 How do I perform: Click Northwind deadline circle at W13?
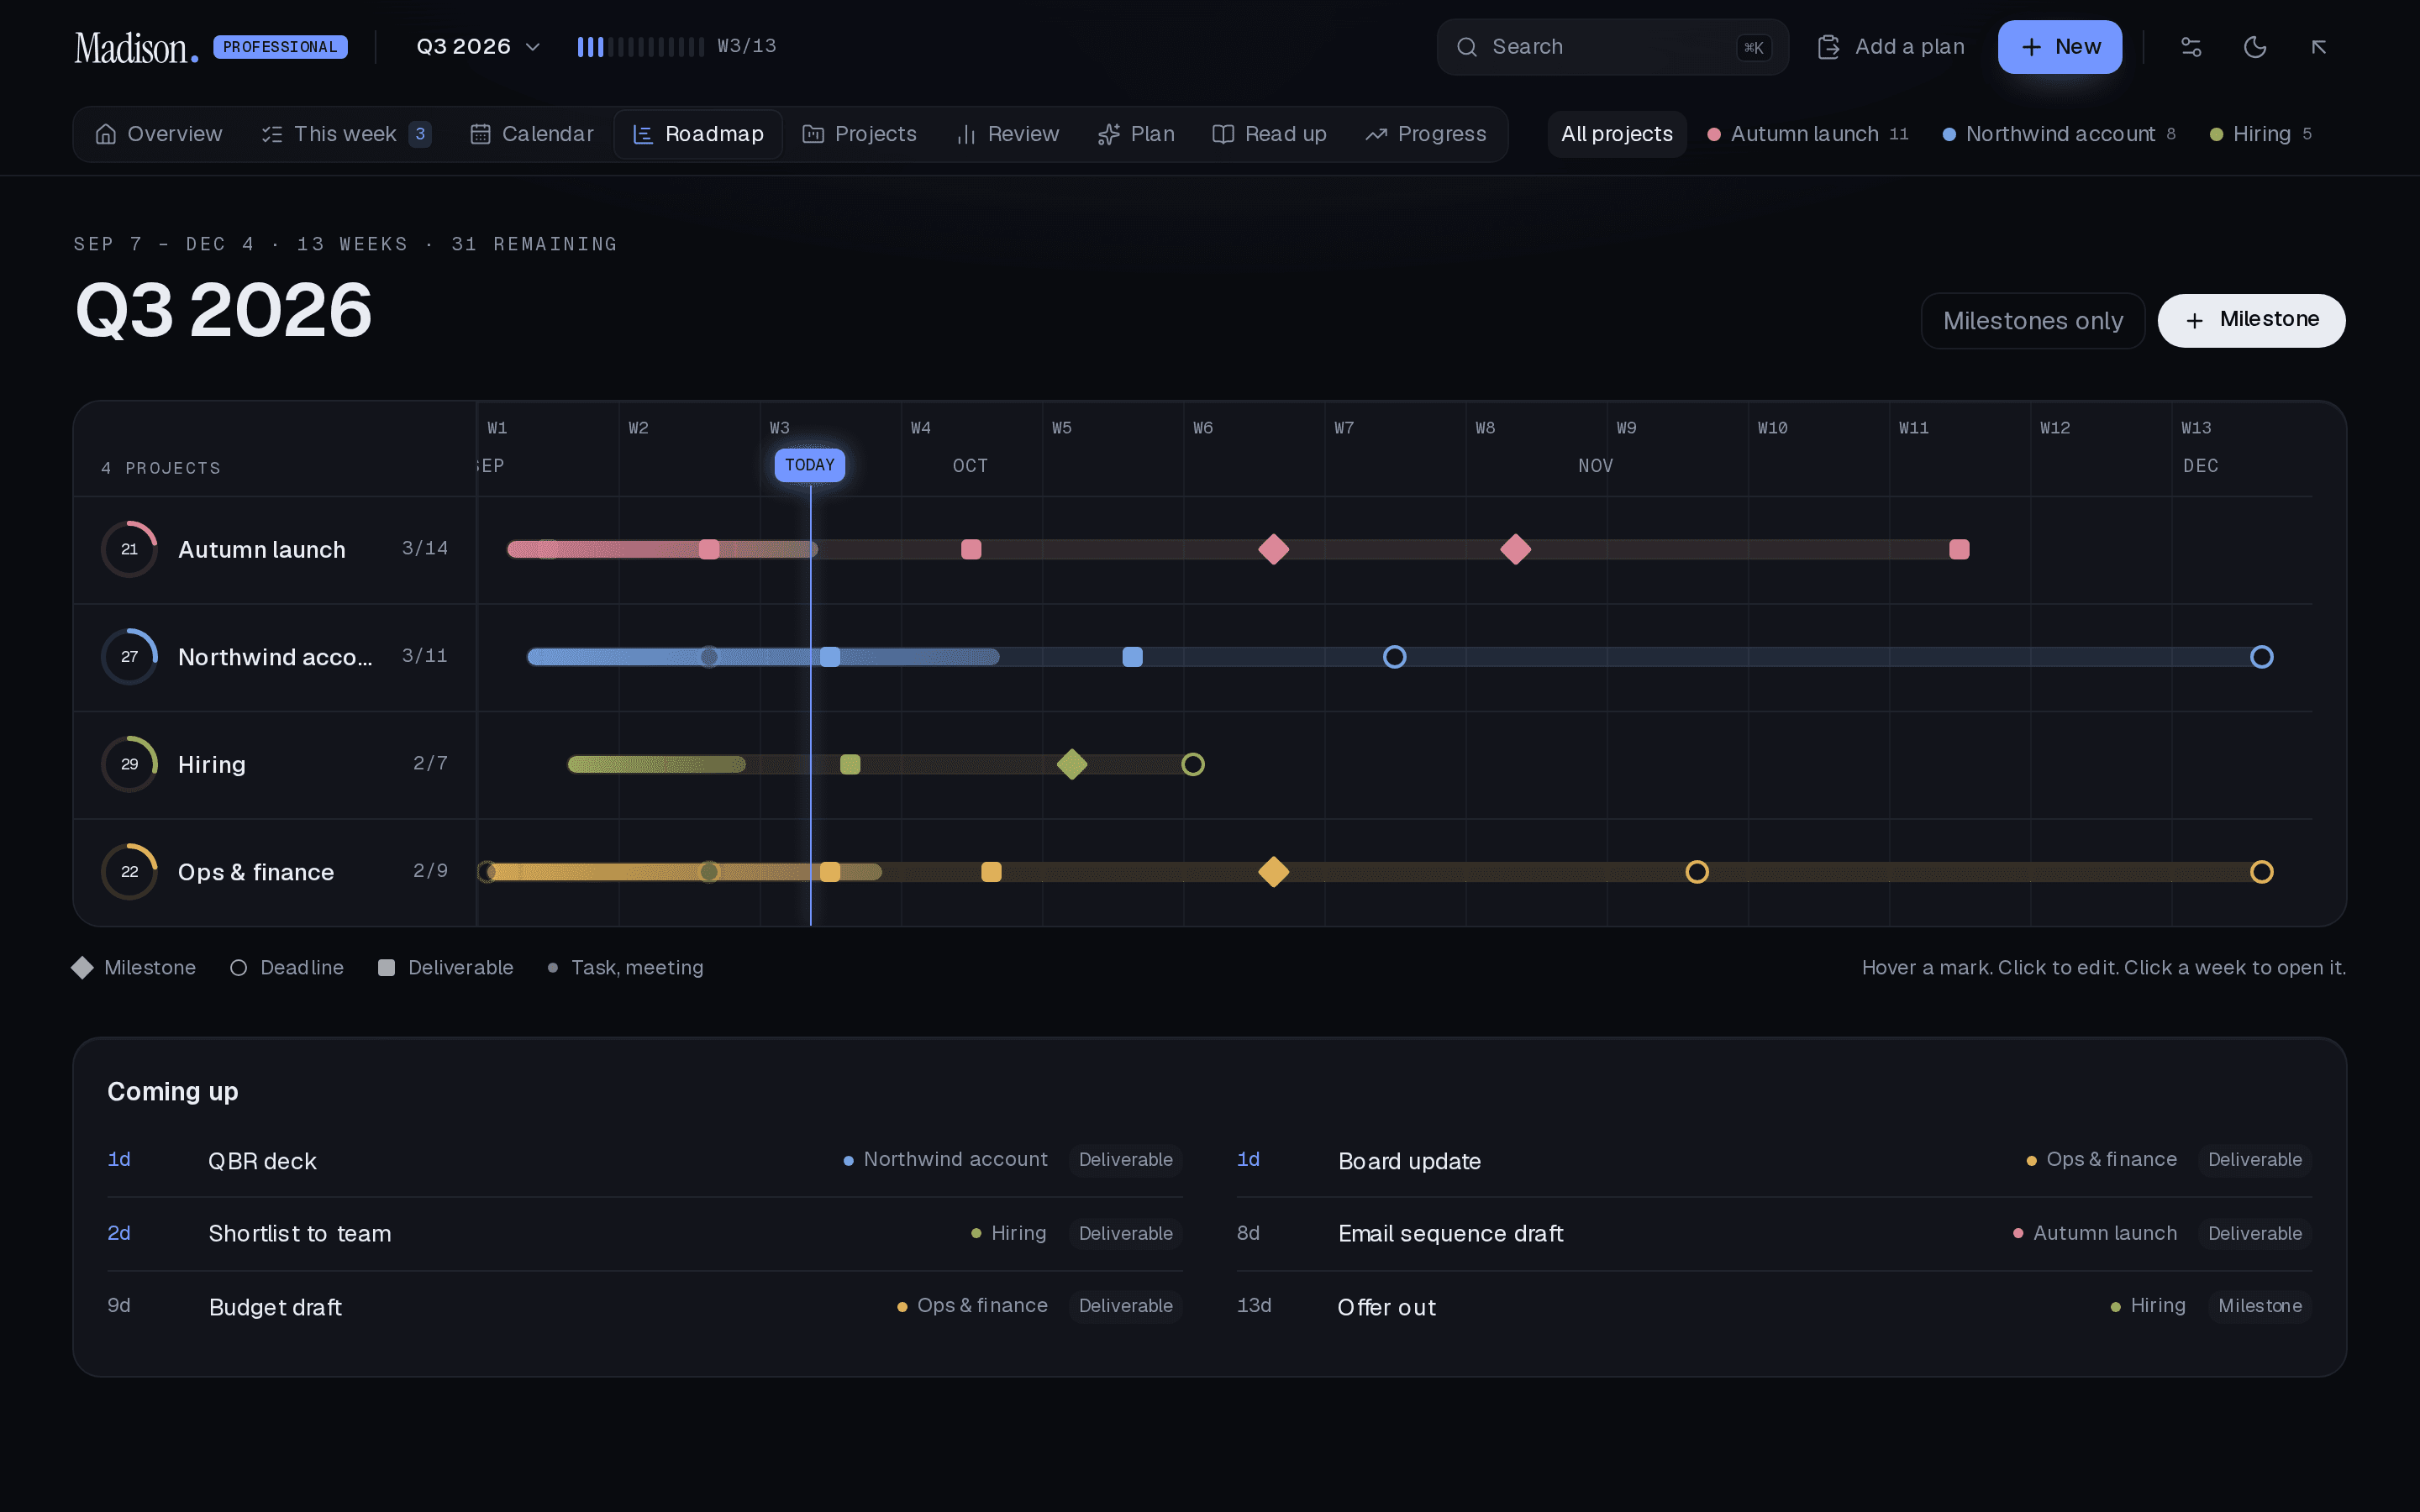[2261, 657]
